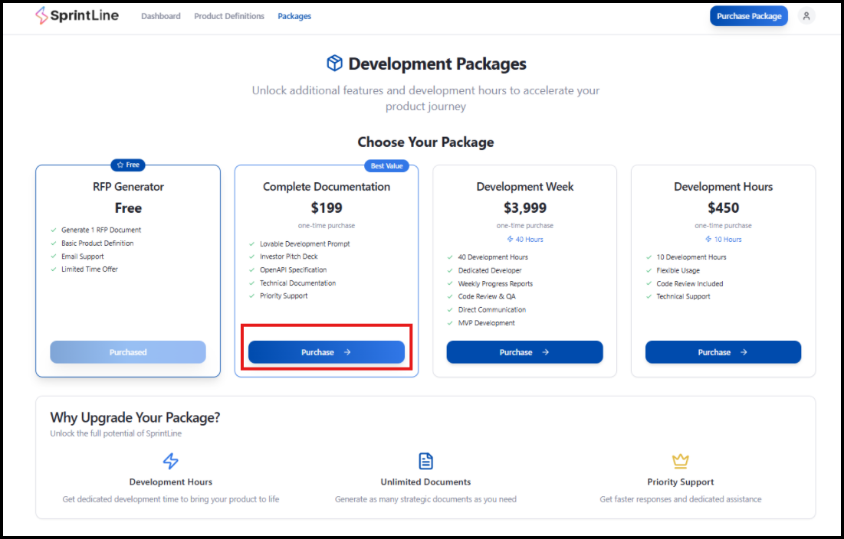Click Limited Time Offer feature text

pos(90,269)
